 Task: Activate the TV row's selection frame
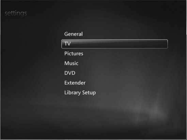coord(114,44)
